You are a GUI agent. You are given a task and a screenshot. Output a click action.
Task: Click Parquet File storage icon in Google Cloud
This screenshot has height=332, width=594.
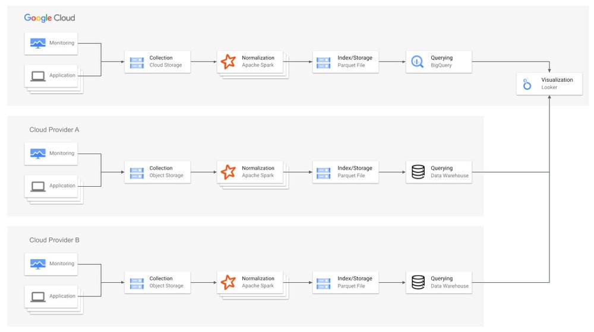click(323, 62)
